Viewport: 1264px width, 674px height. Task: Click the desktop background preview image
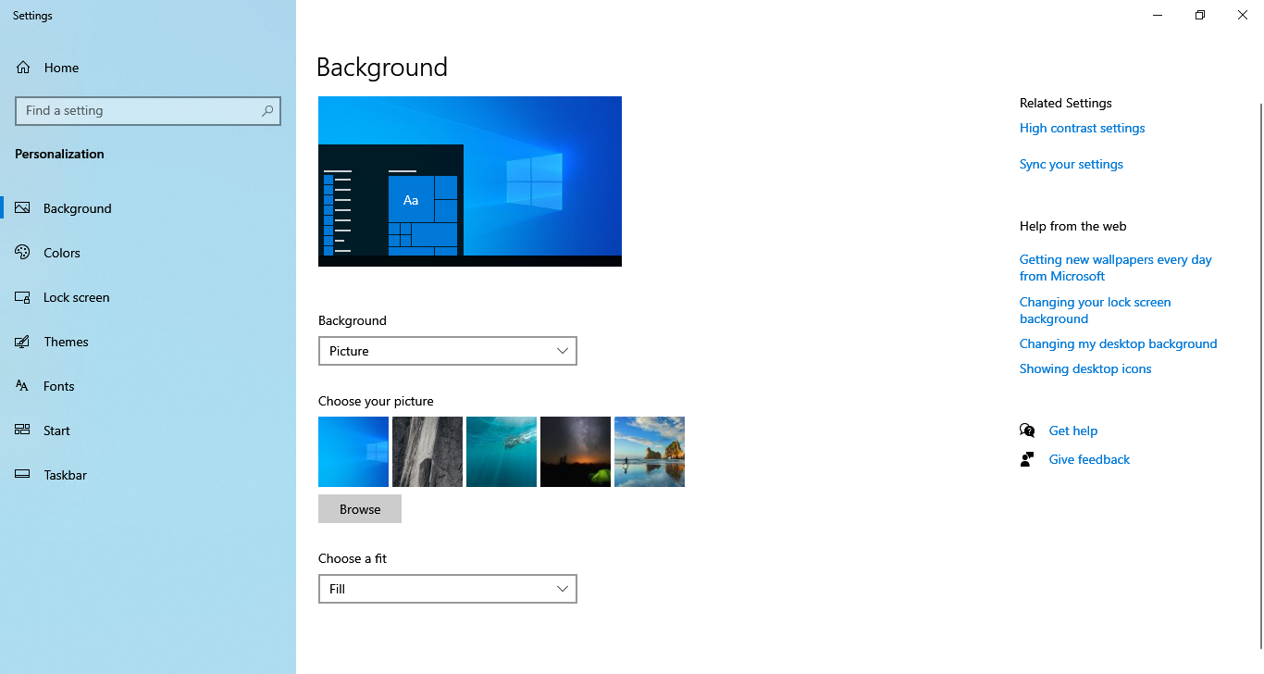[x=470, y=181]
